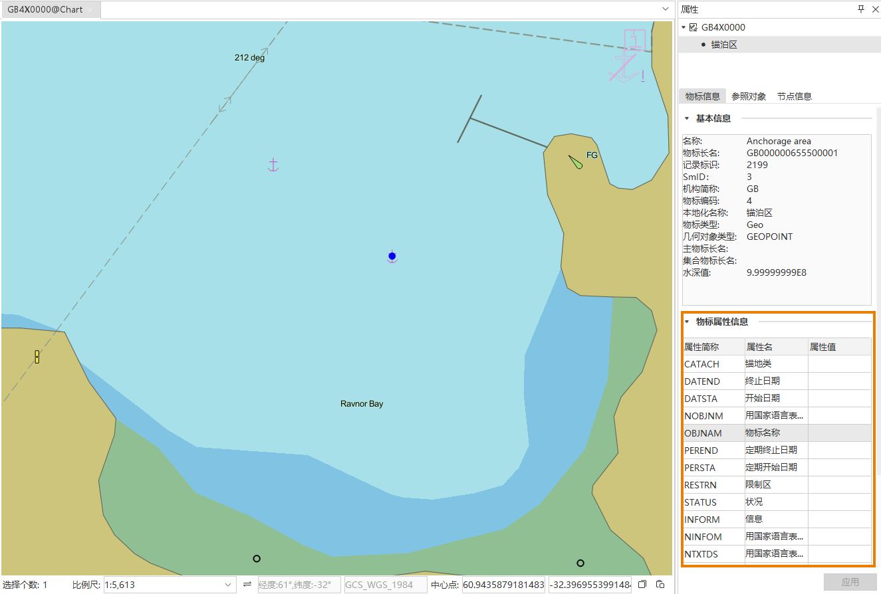Viewport: 881px width, 594px height.
Task: Collapse the 基本信息 section
Action: pyautogui.click(x=687, y=118)
